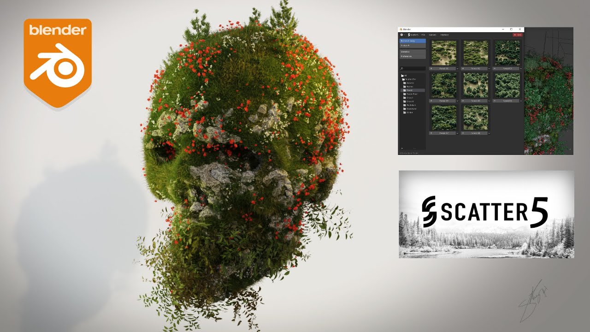The width and height of the screenshot is (590, 332).
Task: Click the minus icon beside Forest 03
Action: [495, 69]
